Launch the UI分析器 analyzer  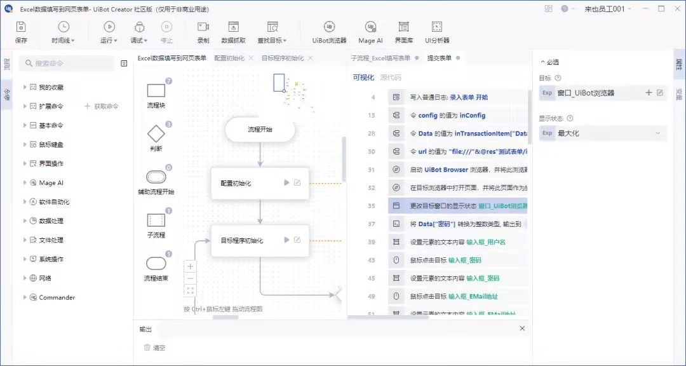tap(436, 30)
